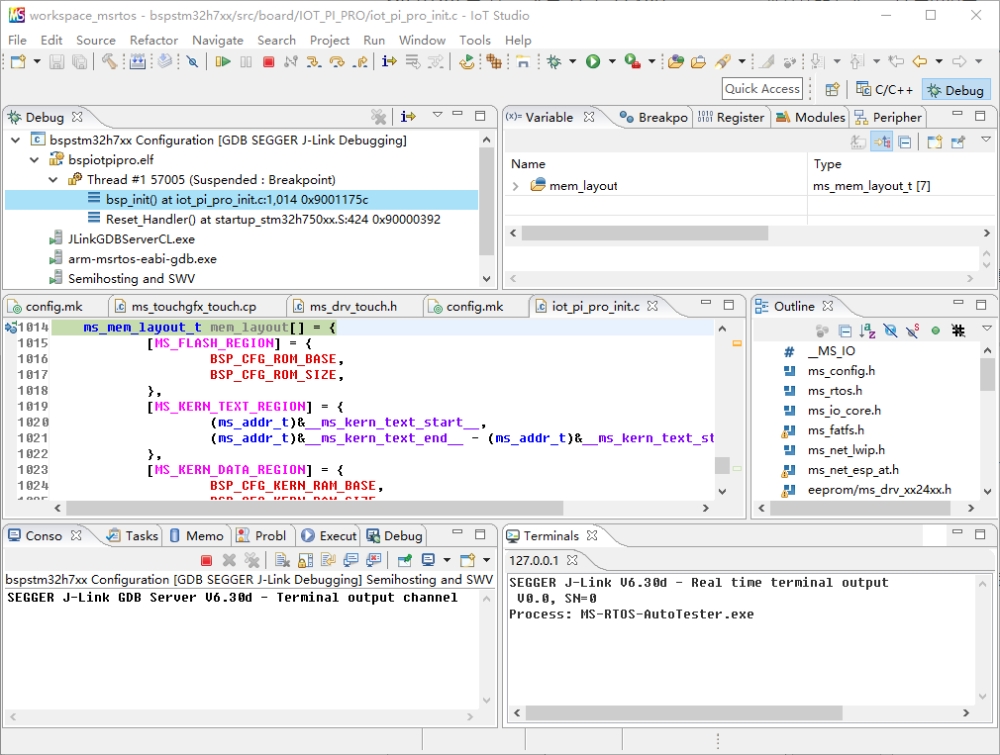This screenshot has width=1000, height=755.
Task: Click the Save icon in toolbar
Action: tap(56, 61)
